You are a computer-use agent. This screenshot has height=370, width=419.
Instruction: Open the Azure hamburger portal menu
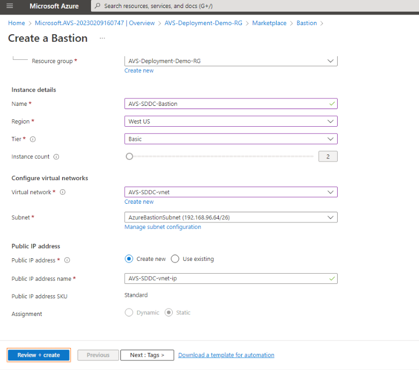(10, 5)
